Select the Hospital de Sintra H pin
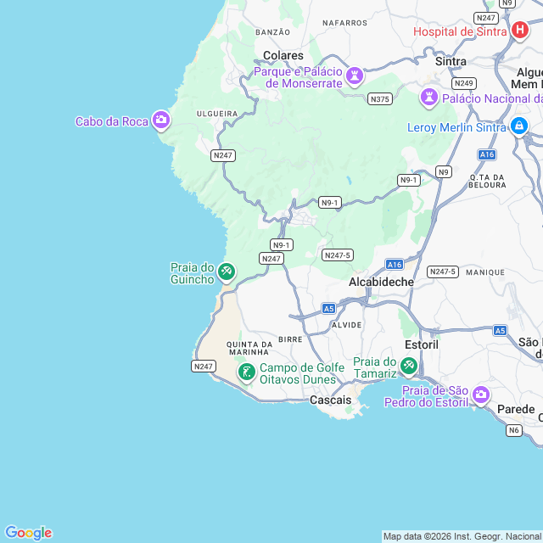Image resolution: width=543 pixels, height=543 pixels. (x=520, y=31)
